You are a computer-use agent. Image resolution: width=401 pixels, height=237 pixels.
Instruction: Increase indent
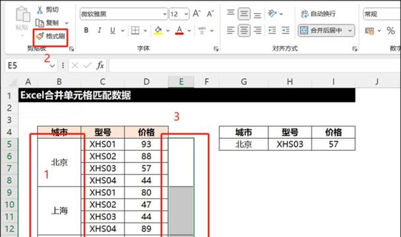pos(286,30)
